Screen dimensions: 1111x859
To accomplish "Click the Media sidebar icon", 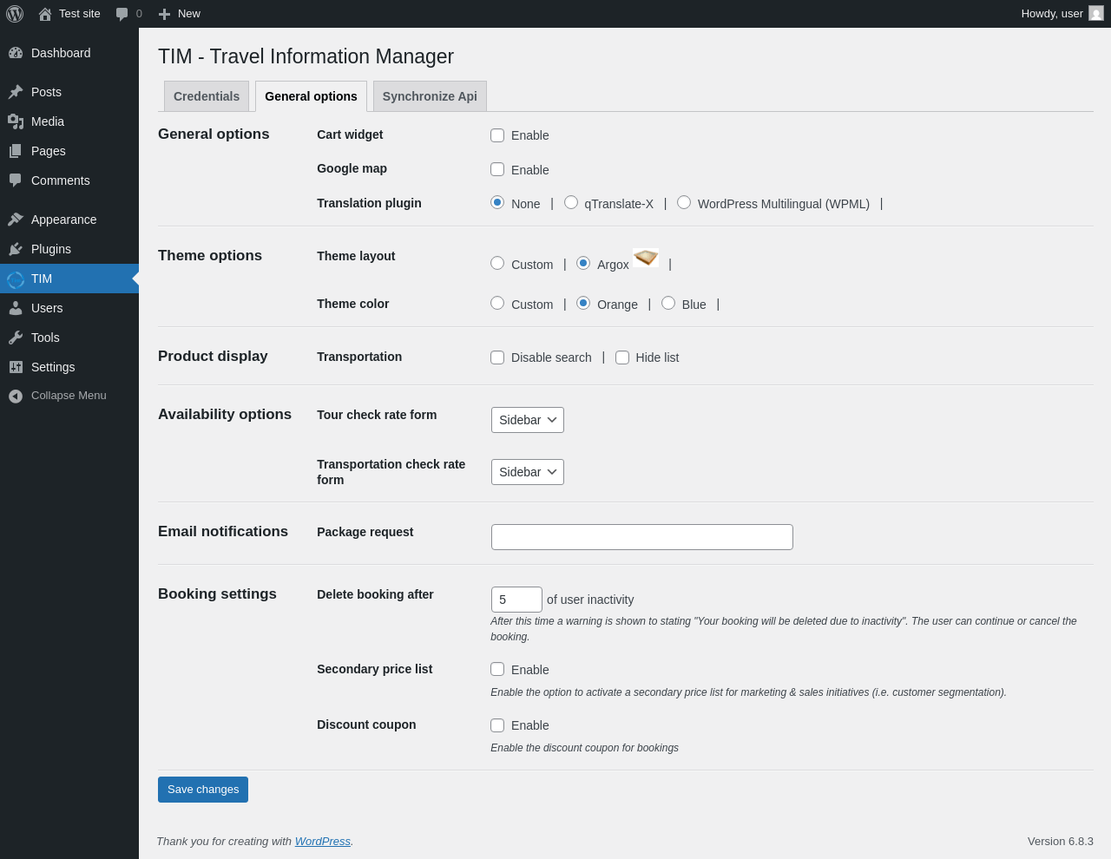I will pyautogui.click(x=16, y=121).
